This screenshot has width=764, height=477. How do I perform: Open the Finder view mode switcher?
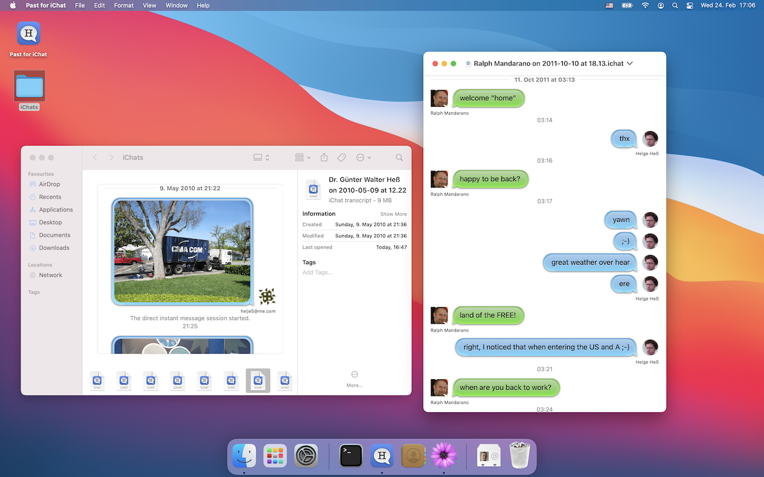(x=261, y=157)
